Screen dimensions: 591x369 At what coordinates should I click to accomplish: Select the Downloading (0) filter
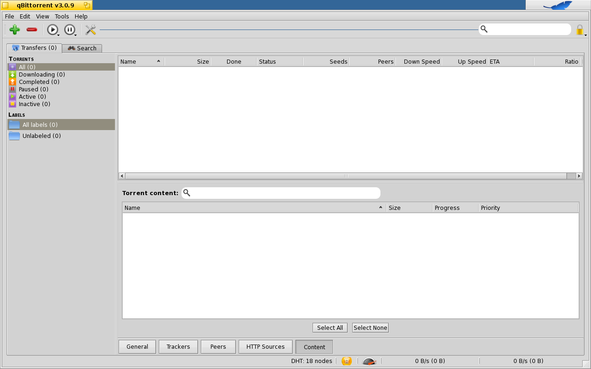(x=42, y=75)
